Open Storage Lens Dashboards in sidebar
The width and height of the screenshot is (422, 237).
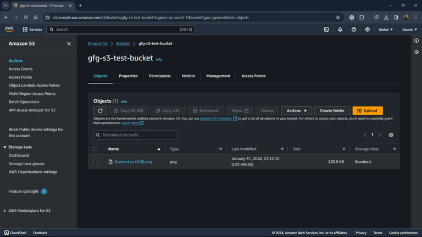(19, 155)
